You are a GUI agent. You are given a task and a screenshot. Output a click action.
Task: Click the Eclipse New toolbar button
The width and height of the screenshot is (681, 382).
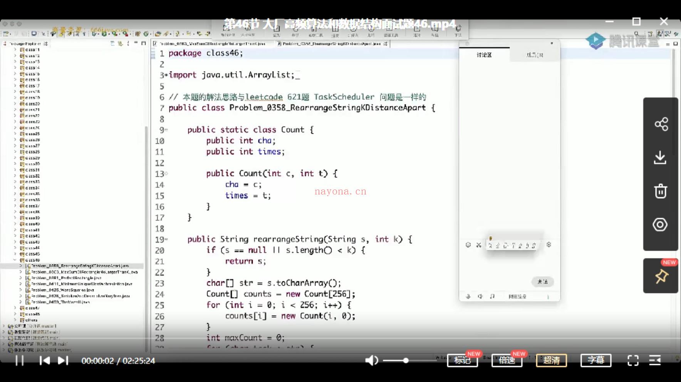7,34
